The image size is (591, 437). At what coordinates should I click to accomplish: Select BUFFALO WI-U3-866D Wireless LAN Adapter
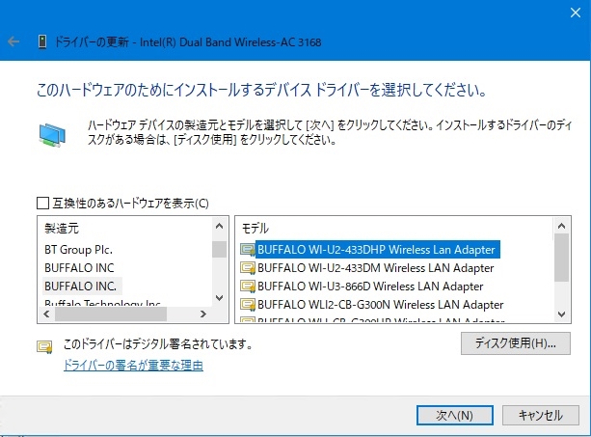(x=370, y=287)
